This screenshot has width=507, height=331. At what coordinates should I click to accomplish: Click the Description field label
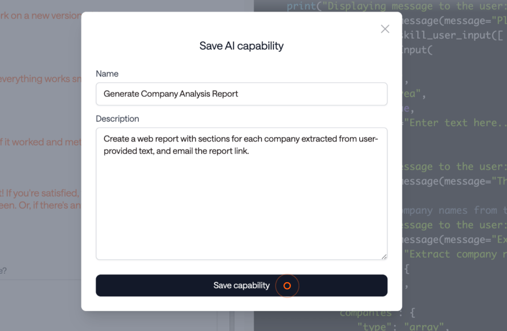click(117, 119)
